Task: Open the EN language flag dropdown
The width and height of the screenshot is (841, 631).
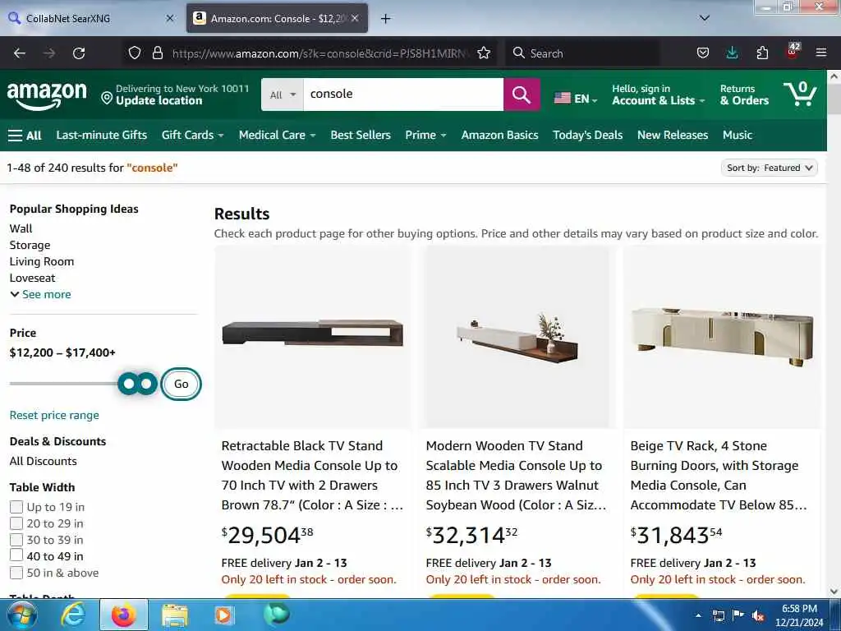Action: click(x=576, y=99)
